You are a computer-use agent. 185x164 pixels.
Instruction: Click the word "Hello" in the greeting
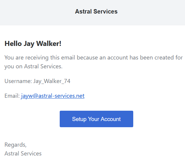[13, 44]
